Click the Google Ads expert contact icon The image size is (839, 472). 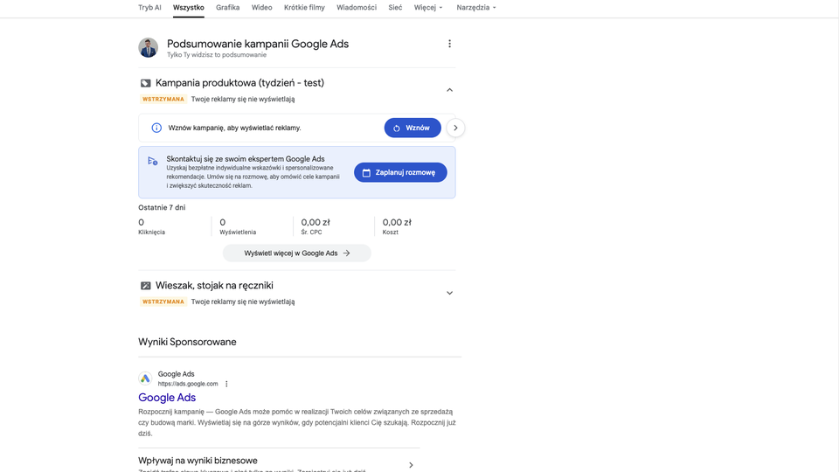152,161
